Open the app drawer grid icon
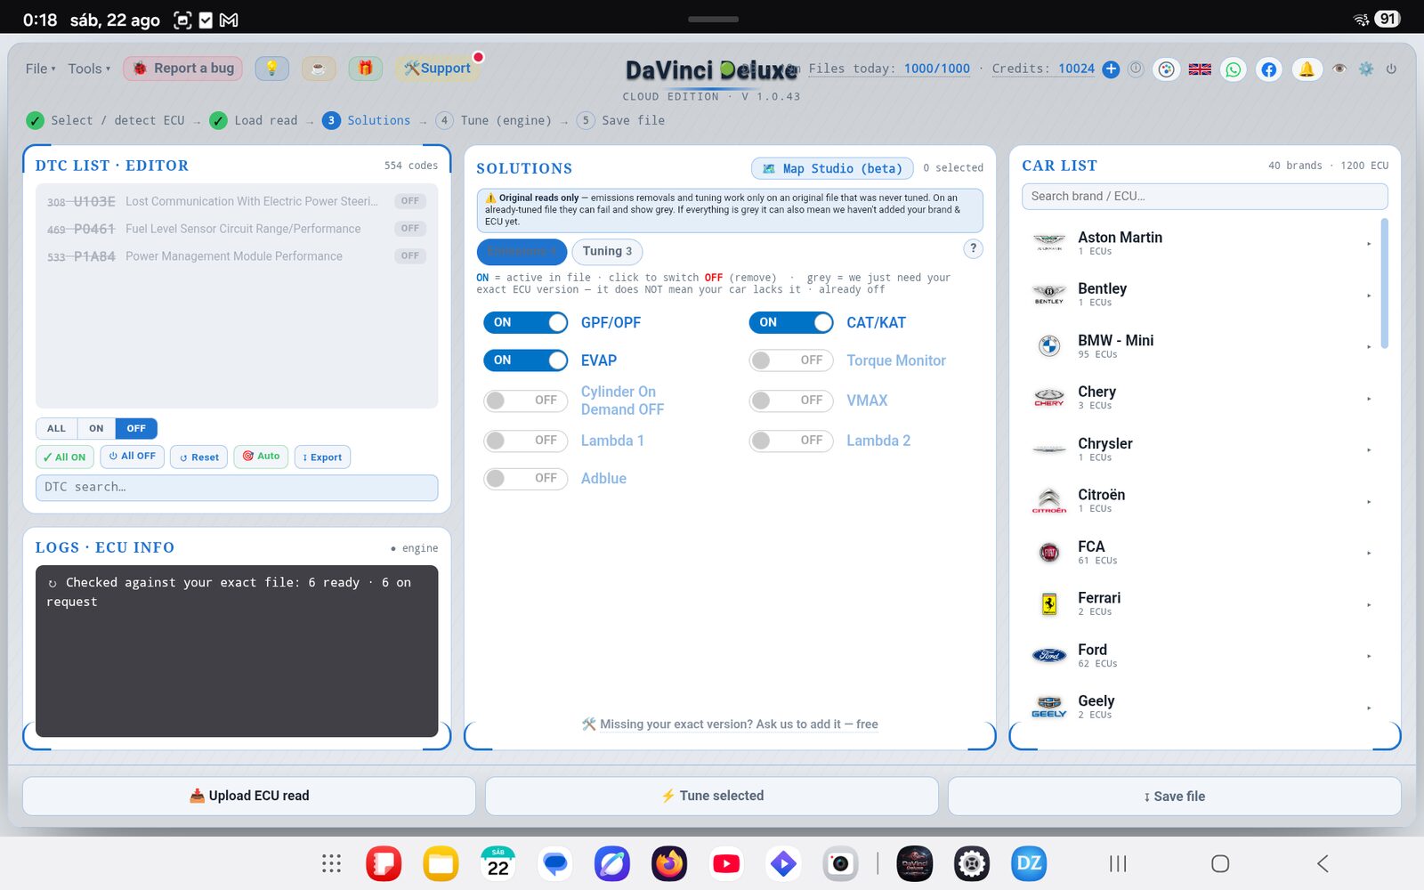Image resolution: width=1424 pixels, height=890 pixels. [x=331, y=863]
